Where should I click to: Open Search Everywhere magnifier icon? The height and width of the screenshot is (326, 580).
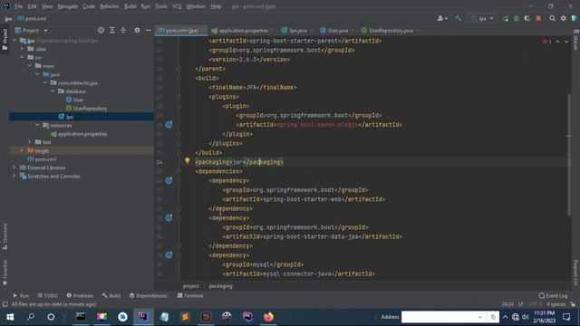[552, 18]
